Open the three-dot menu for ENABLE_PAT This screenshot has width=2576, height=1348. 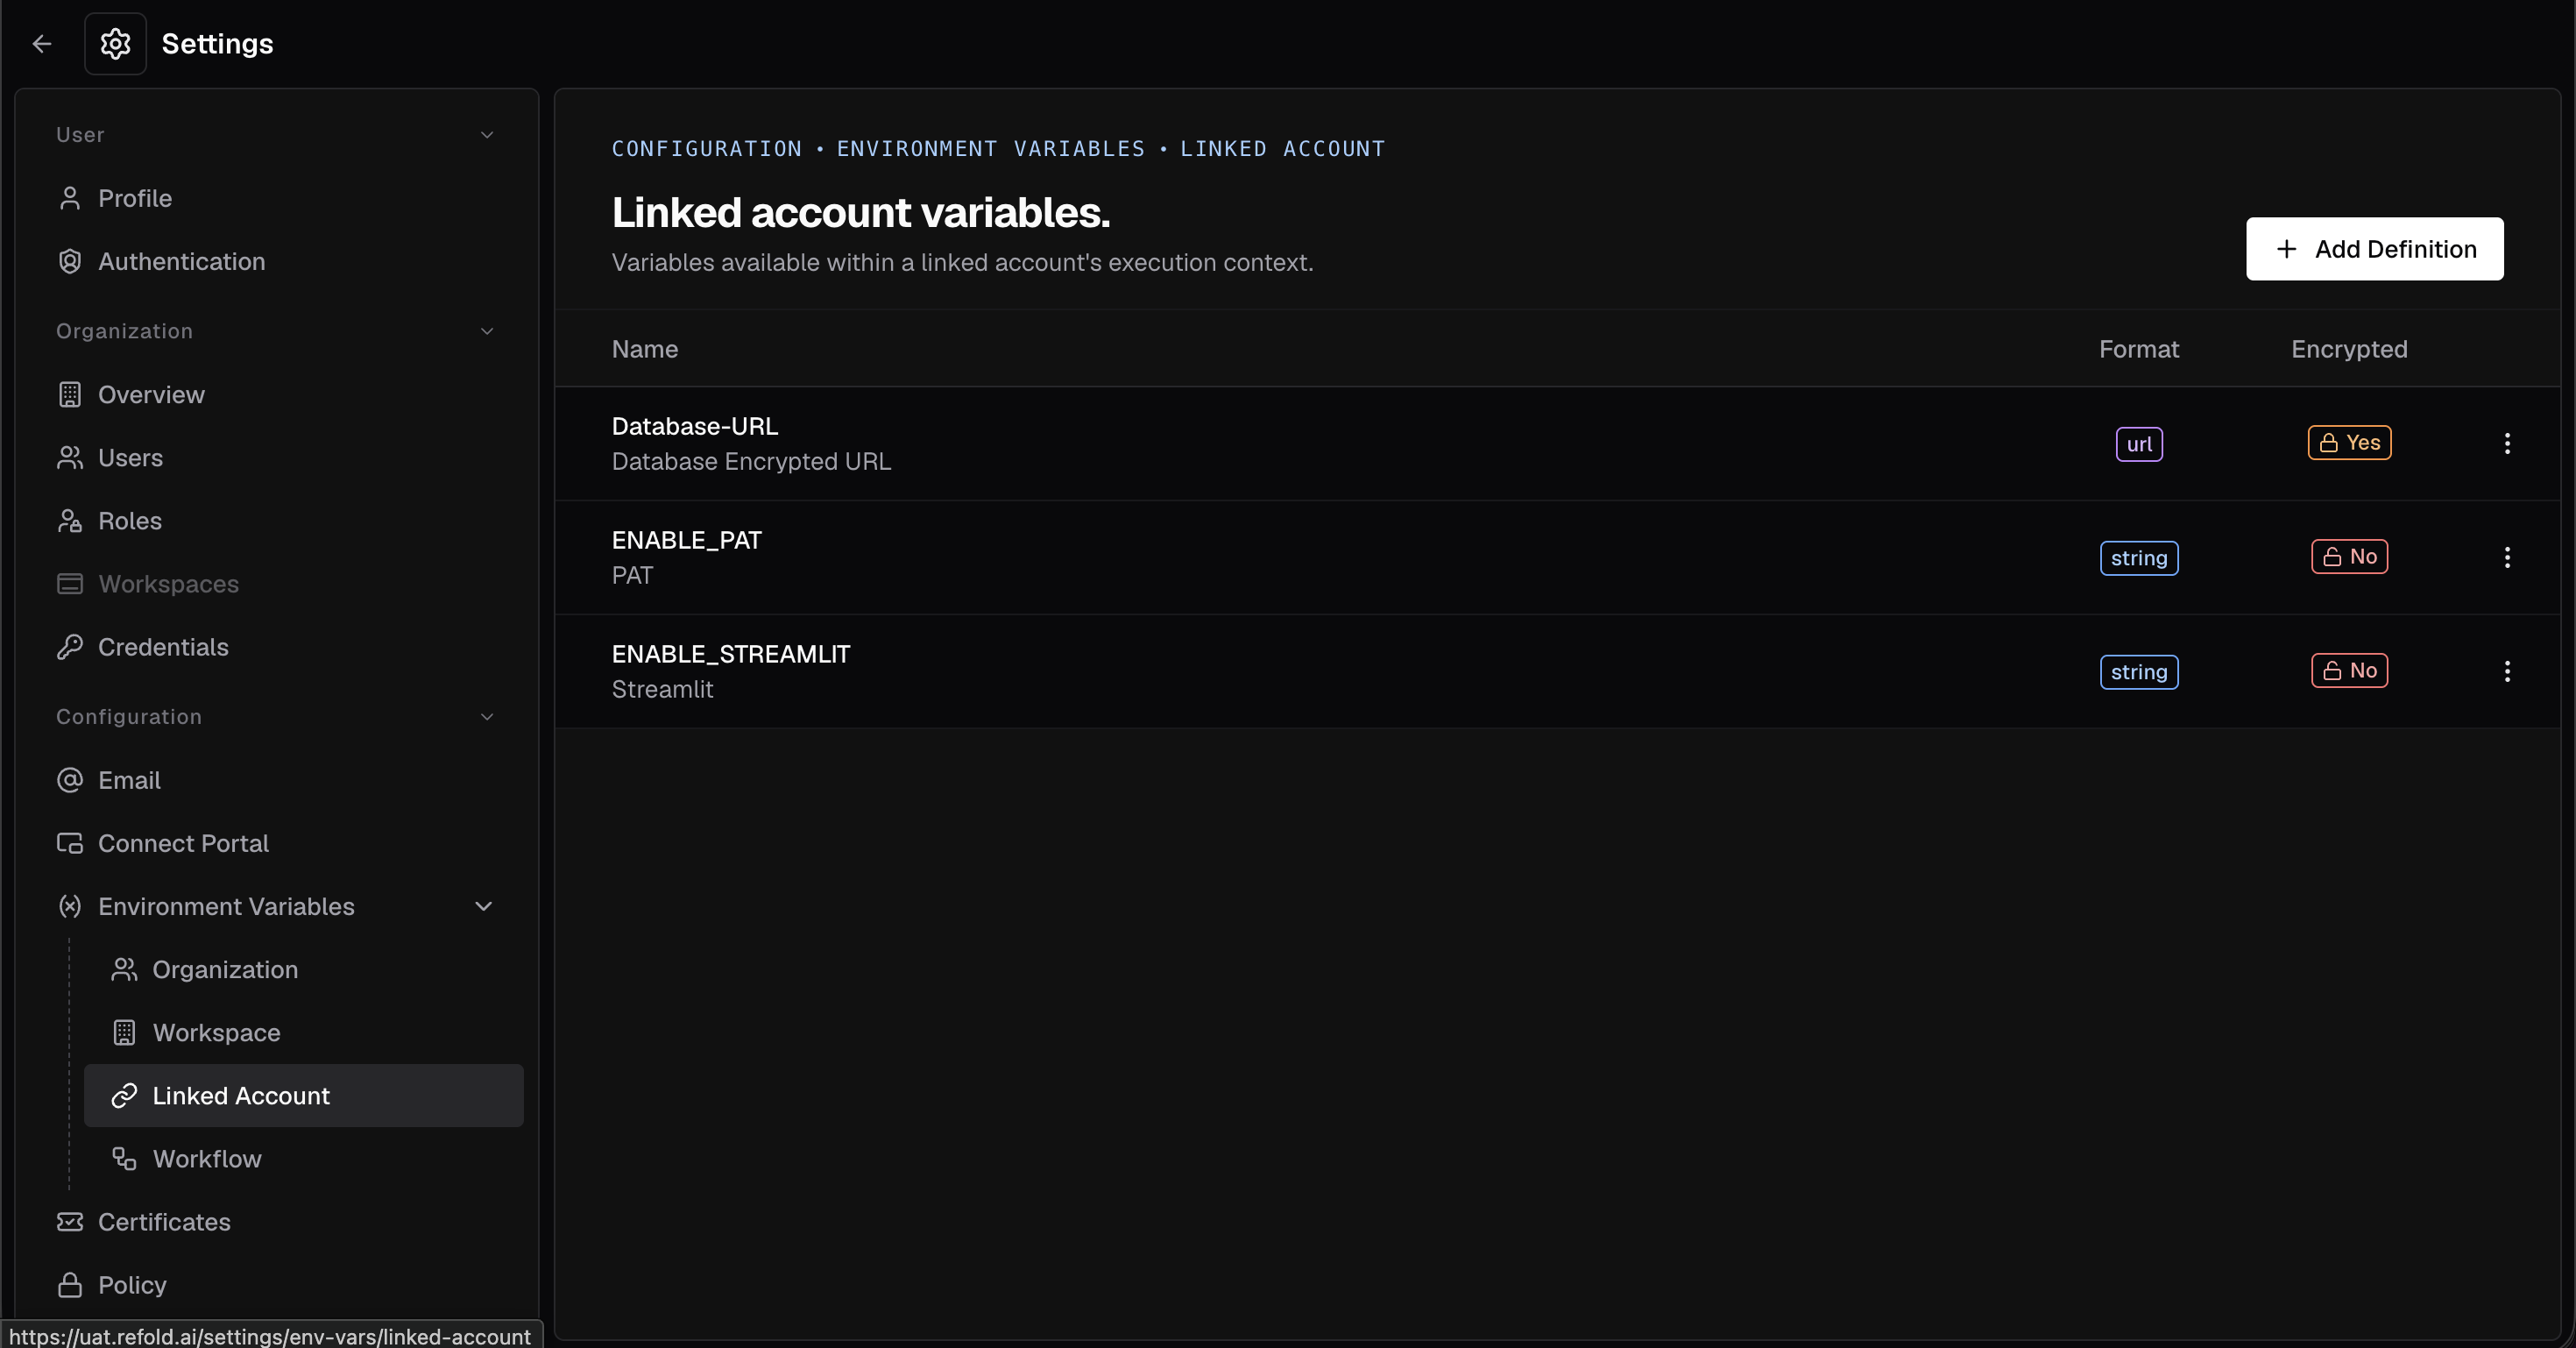(2507, 557)
